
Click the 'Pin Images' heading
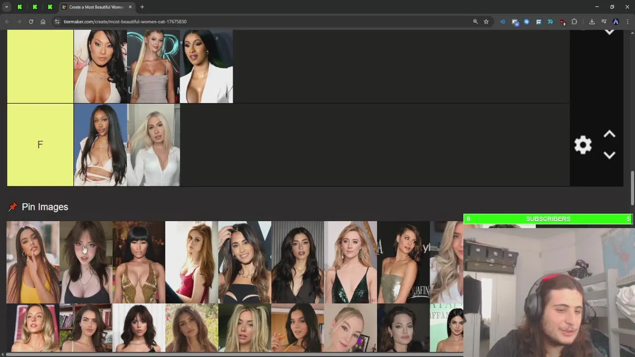45,207
